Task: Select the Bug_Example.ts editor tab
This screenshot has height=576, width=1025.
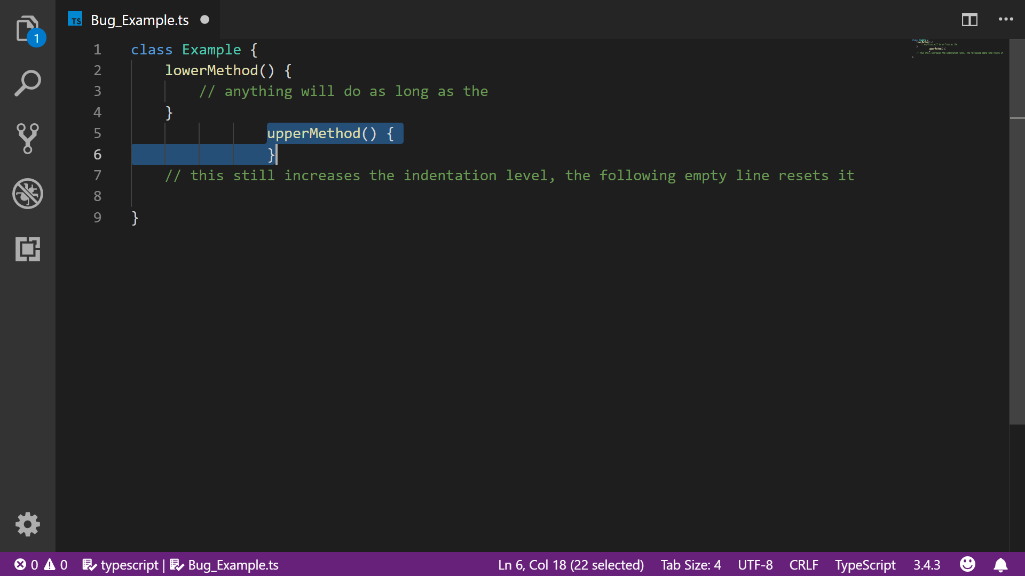Action: click(x=139, y=20)
